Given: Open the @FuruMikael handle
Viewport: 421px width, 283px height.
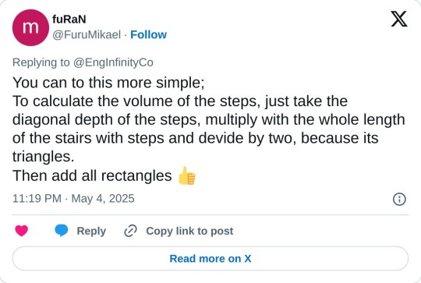Looking at the screenshot, I should point(87,35).
